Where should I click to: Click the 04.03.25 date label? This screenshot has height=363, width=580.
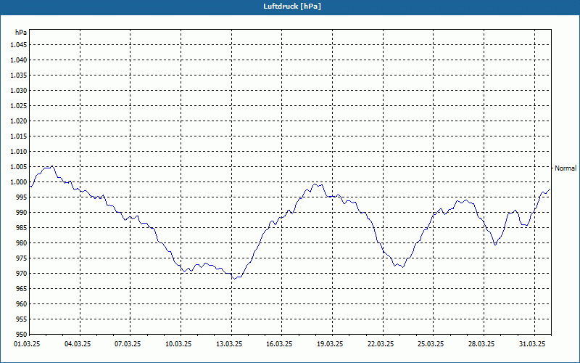pyautogui.click(x=78, y=344)
